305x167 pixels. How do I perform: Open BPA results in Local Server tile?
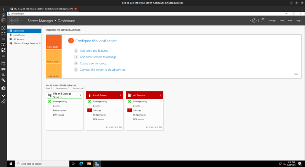tap(99, 119)
